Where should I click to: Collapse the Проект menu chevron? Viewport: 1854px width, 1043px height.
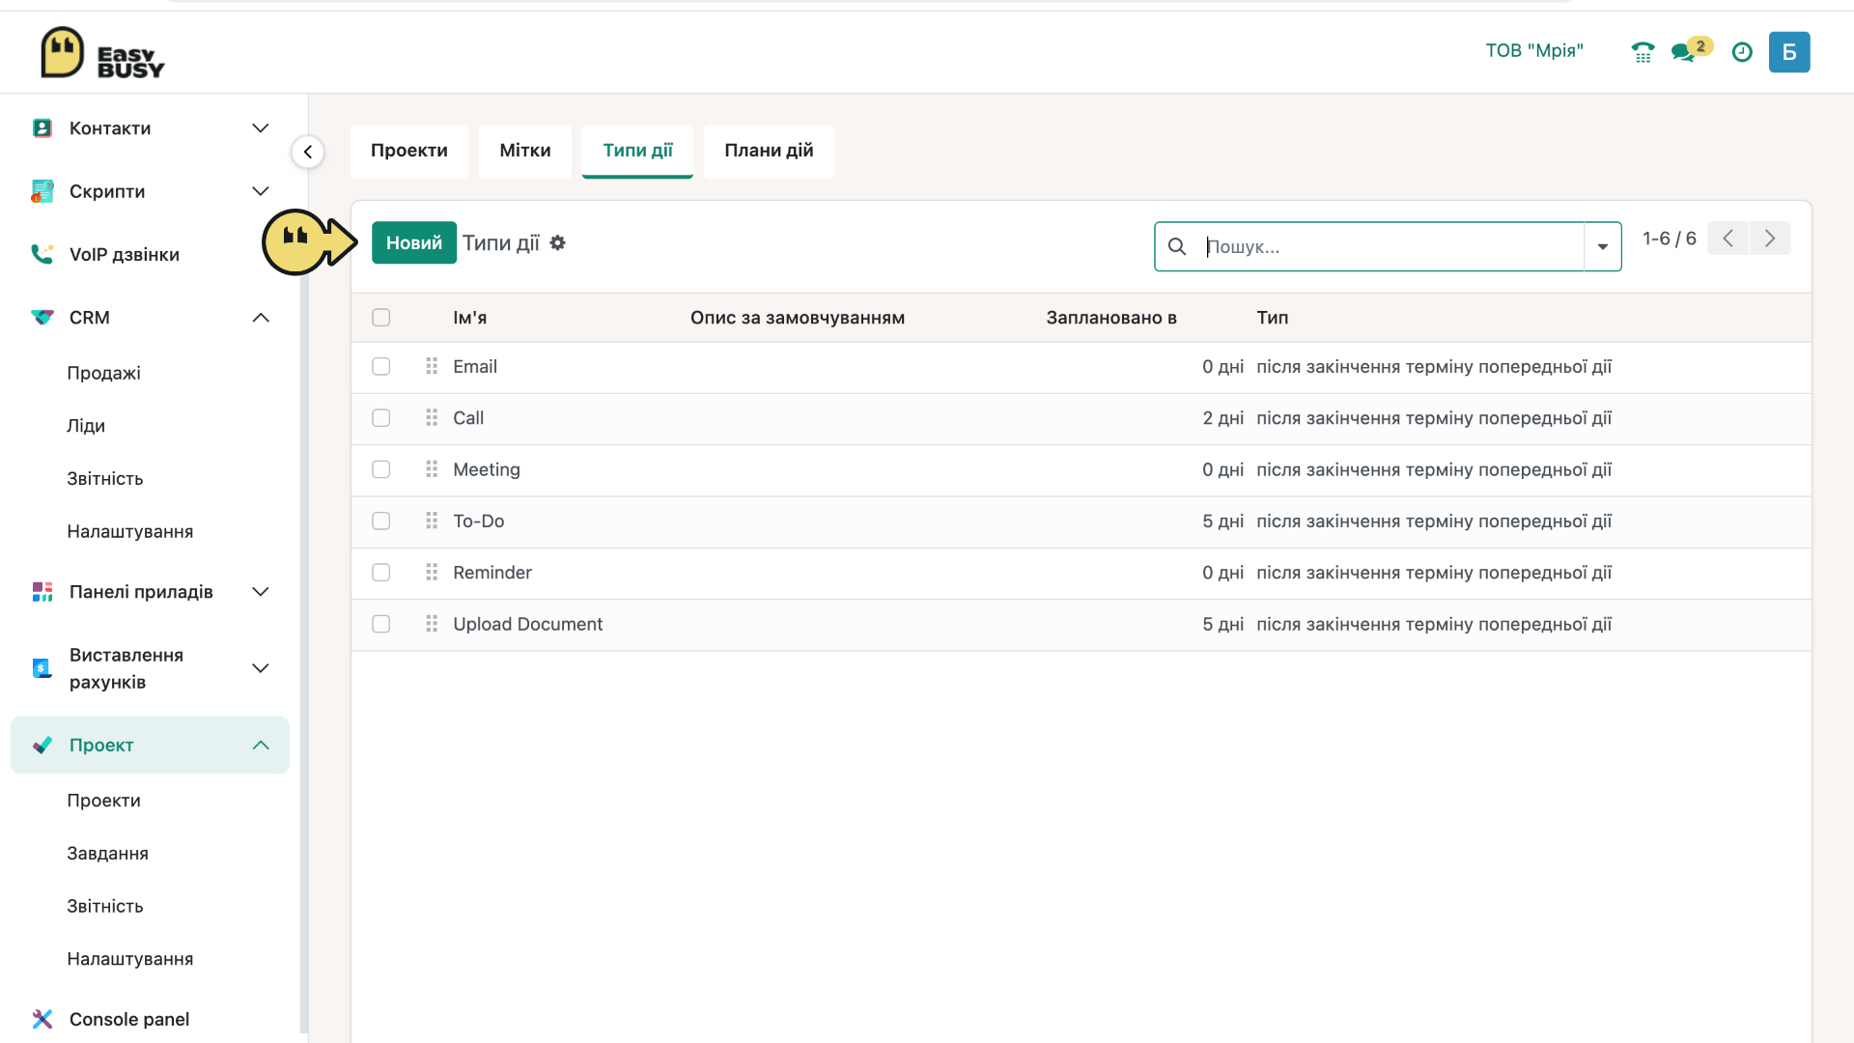pyautogui.click(x=261, y=745)
